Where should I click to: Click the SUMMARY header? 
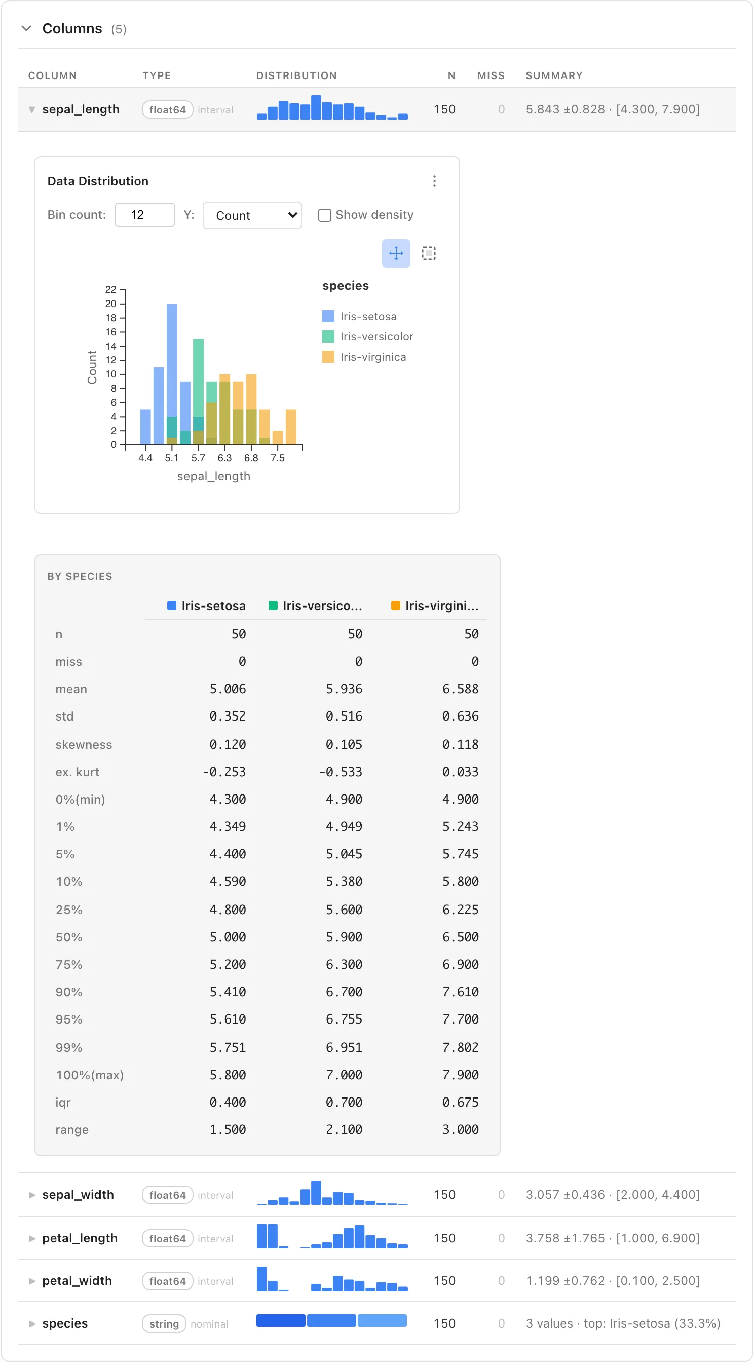(x=554, y=75)
